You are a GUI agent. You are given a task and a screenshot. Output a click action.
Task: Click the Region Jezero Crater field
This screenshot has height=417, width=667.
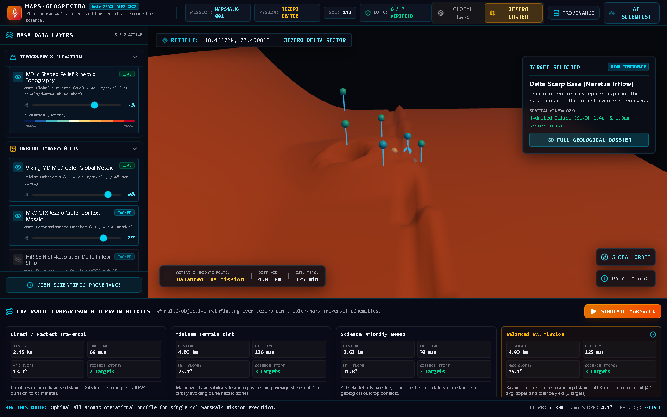point(287,13)
